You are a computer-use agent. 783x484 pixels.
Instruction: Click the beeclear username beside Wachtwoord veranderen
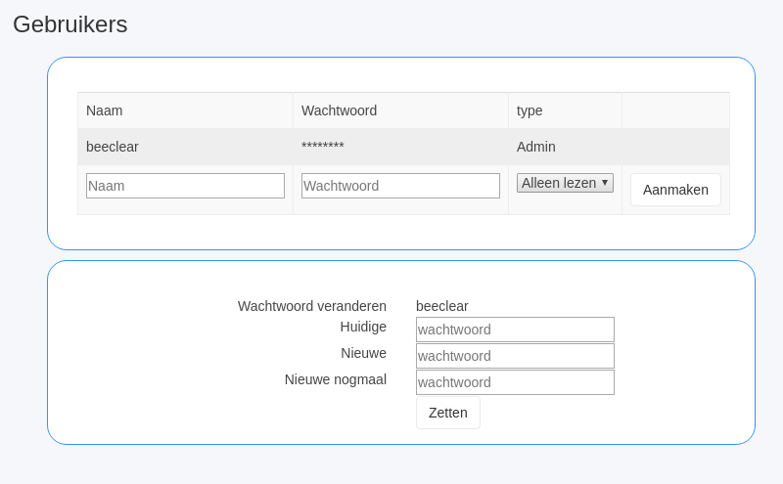coord(442,306)
